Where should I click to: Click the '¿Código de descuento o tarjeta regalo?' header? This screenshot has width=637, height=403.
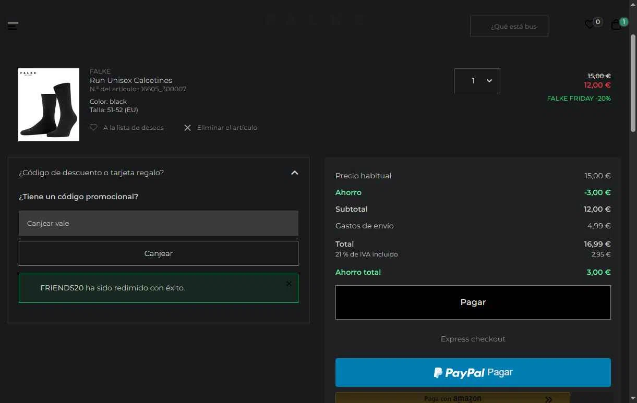[159, 173]
